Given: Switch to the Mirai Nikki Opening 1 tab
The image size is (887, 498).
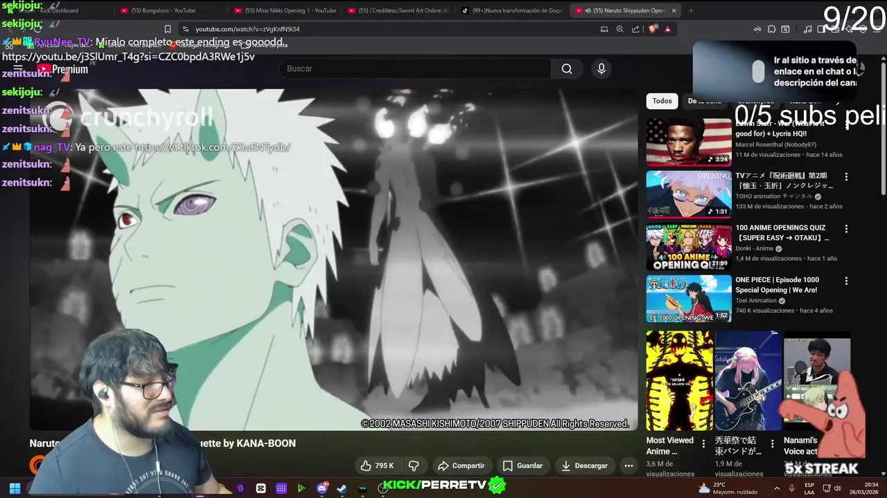Looking at the screenshot, I should point(285,10).
